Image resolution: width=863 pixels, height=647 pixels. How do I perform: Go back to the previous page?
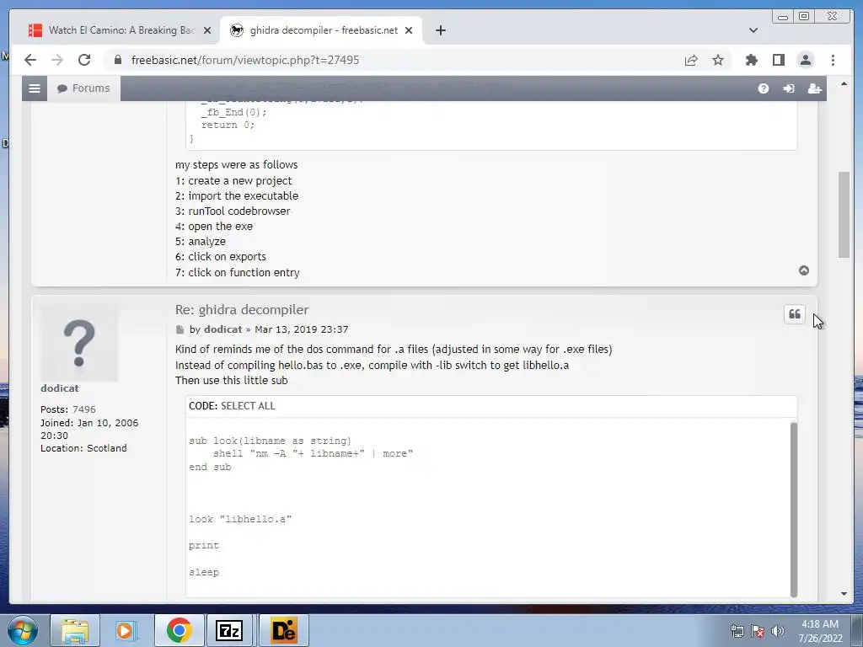pyautogui.click(x=30, y=60)
